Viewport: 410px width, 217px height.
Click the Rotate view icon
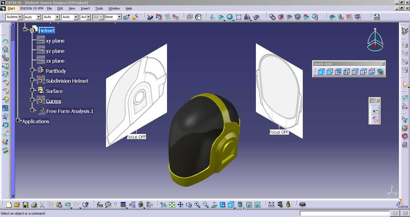[x=189, y=205]
